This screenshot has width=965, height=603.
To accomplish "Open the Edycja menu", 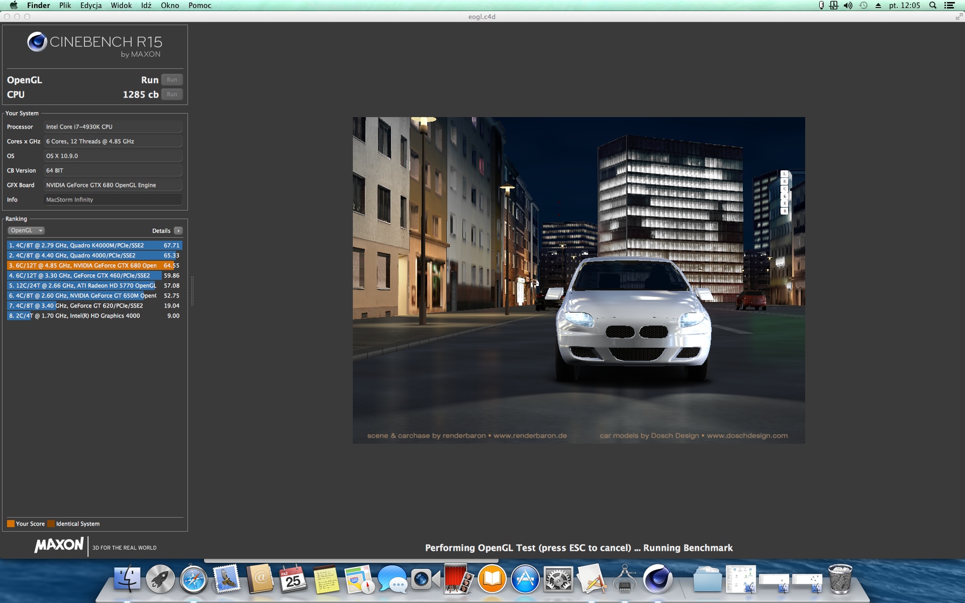I will [x=91, y=6].
